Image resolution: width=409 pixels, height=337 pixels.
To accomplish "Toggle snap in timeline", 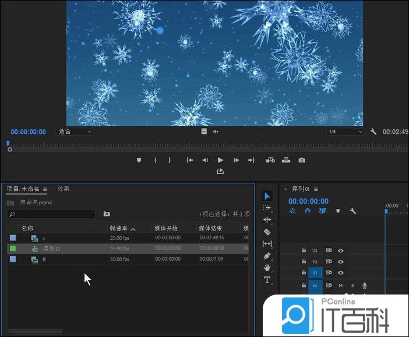I will [x=307, y=211].
